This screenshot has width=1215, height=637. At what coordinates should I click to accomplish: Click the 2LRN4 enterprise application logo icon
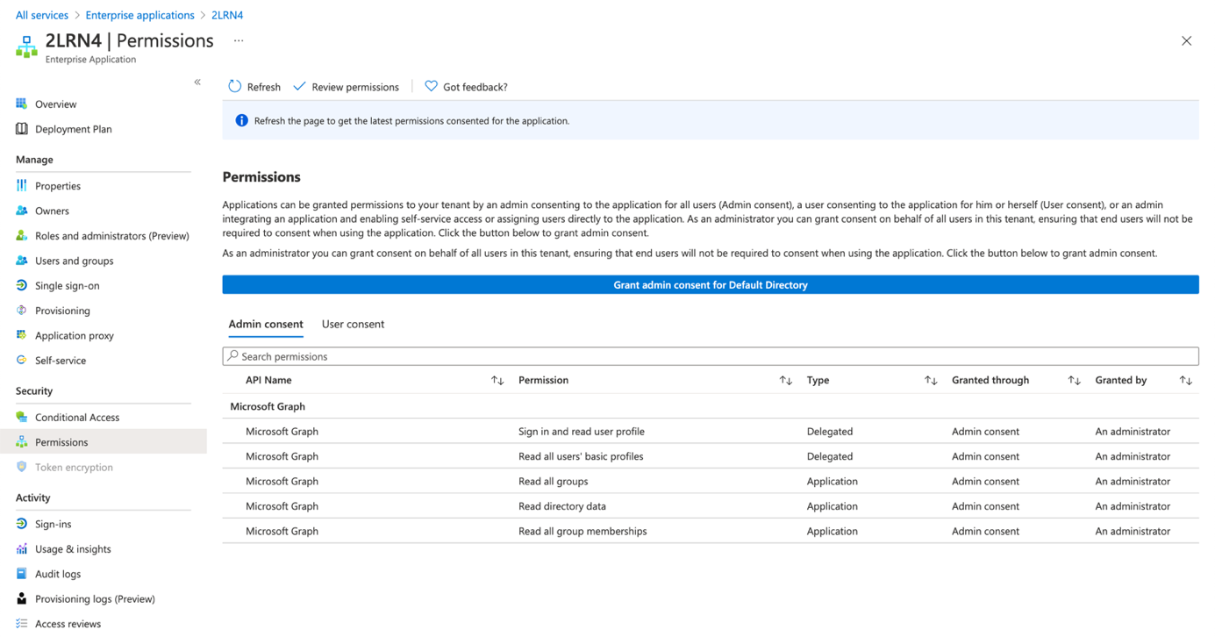26,47
